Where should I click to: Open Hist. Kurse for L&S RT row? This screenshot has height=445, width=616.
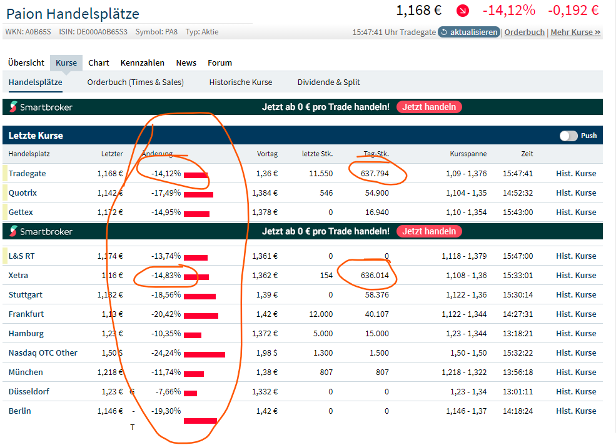pyautogui.click(x=576, y=256)
